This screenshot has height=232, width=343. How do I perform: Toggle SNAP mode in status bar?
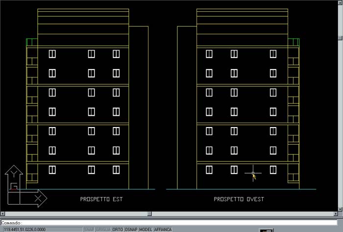click(x=89, y=229)
